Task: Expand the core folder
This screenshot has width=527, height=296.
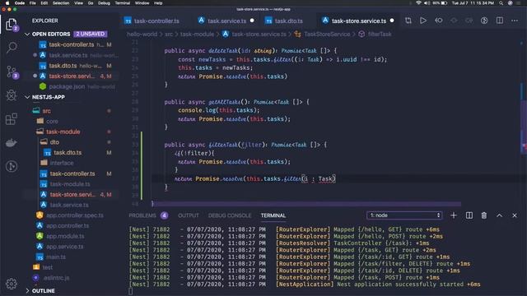Action: 52,121
